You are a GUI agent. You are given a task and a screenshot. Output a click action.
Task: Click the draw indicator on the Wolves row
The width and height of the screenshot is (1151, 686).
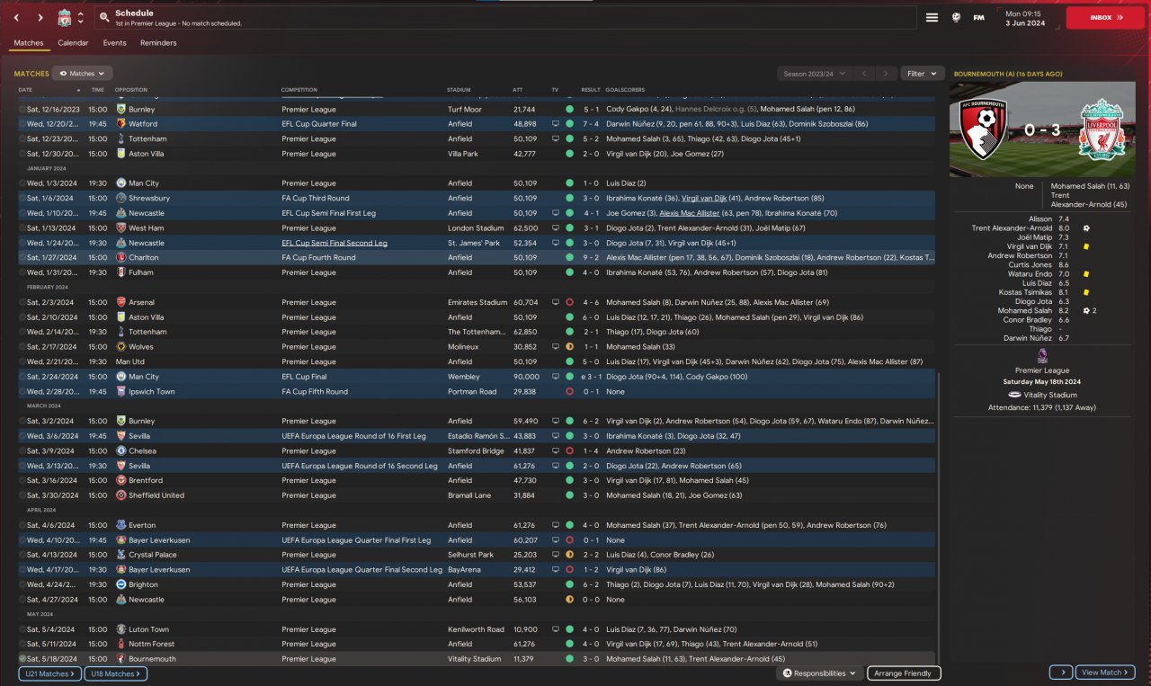(x=569, y=347)
